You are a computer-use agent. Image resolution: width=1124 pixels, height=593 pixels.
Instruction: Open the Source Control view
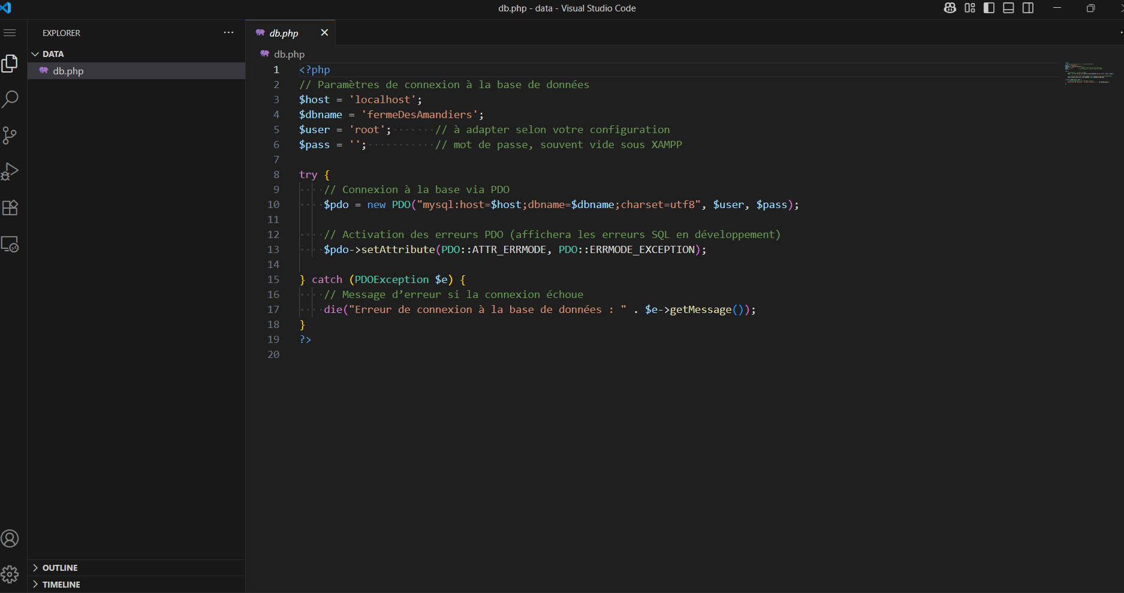(x=10, y=135)
